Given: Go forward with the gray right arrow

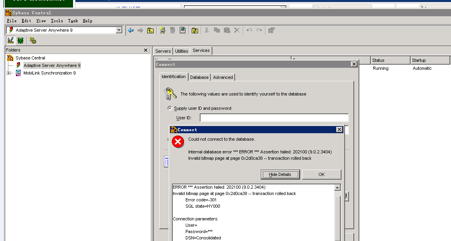Looking at the screenshot, I should 141,30.
